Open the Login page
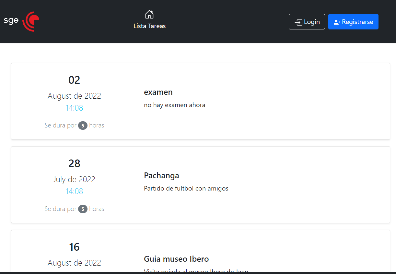The height and width of the screenshot is (274, 396). [x=307, y=22]
